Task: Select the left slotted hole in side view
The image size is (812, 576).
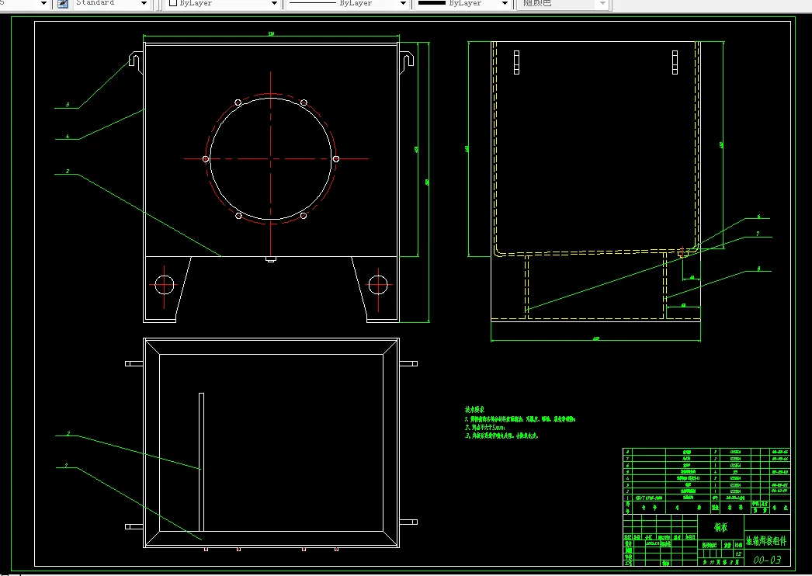Action: tap(516, 62)
